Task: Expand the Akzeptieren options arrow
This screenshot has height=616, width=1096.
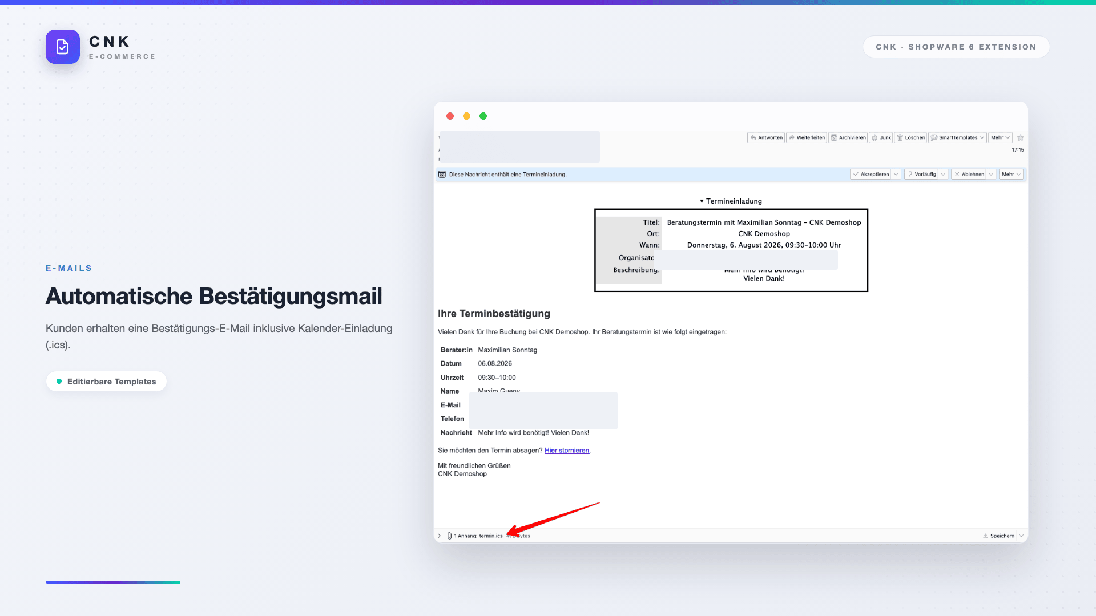Action: tap(896, 175)
